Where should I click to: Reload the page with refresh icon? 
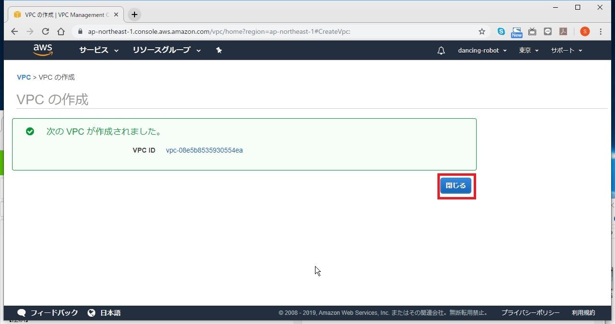[45, 31]
